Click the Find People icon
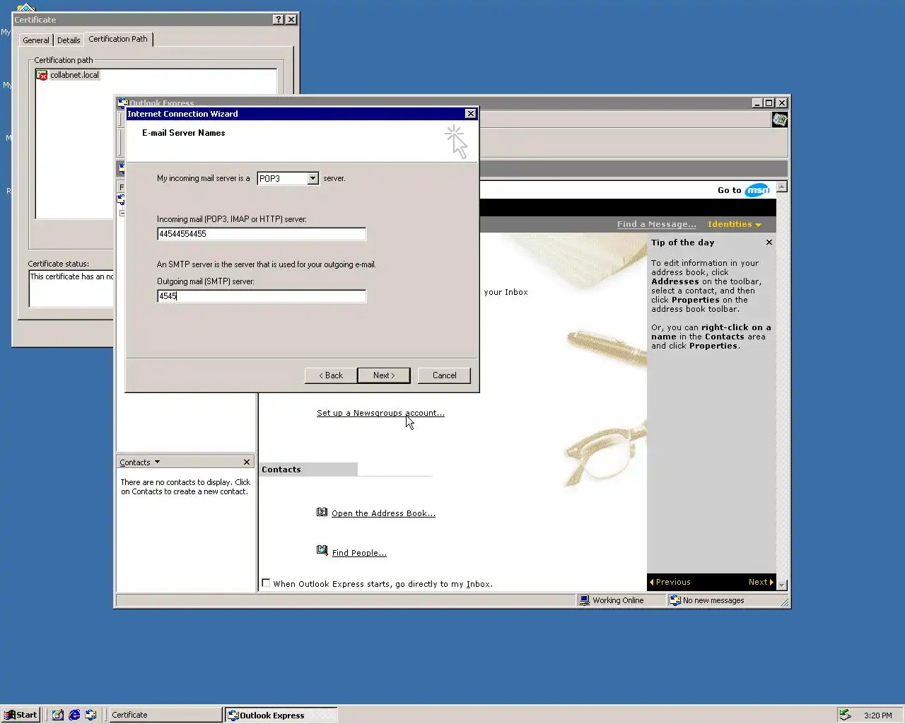 point(322,551)
